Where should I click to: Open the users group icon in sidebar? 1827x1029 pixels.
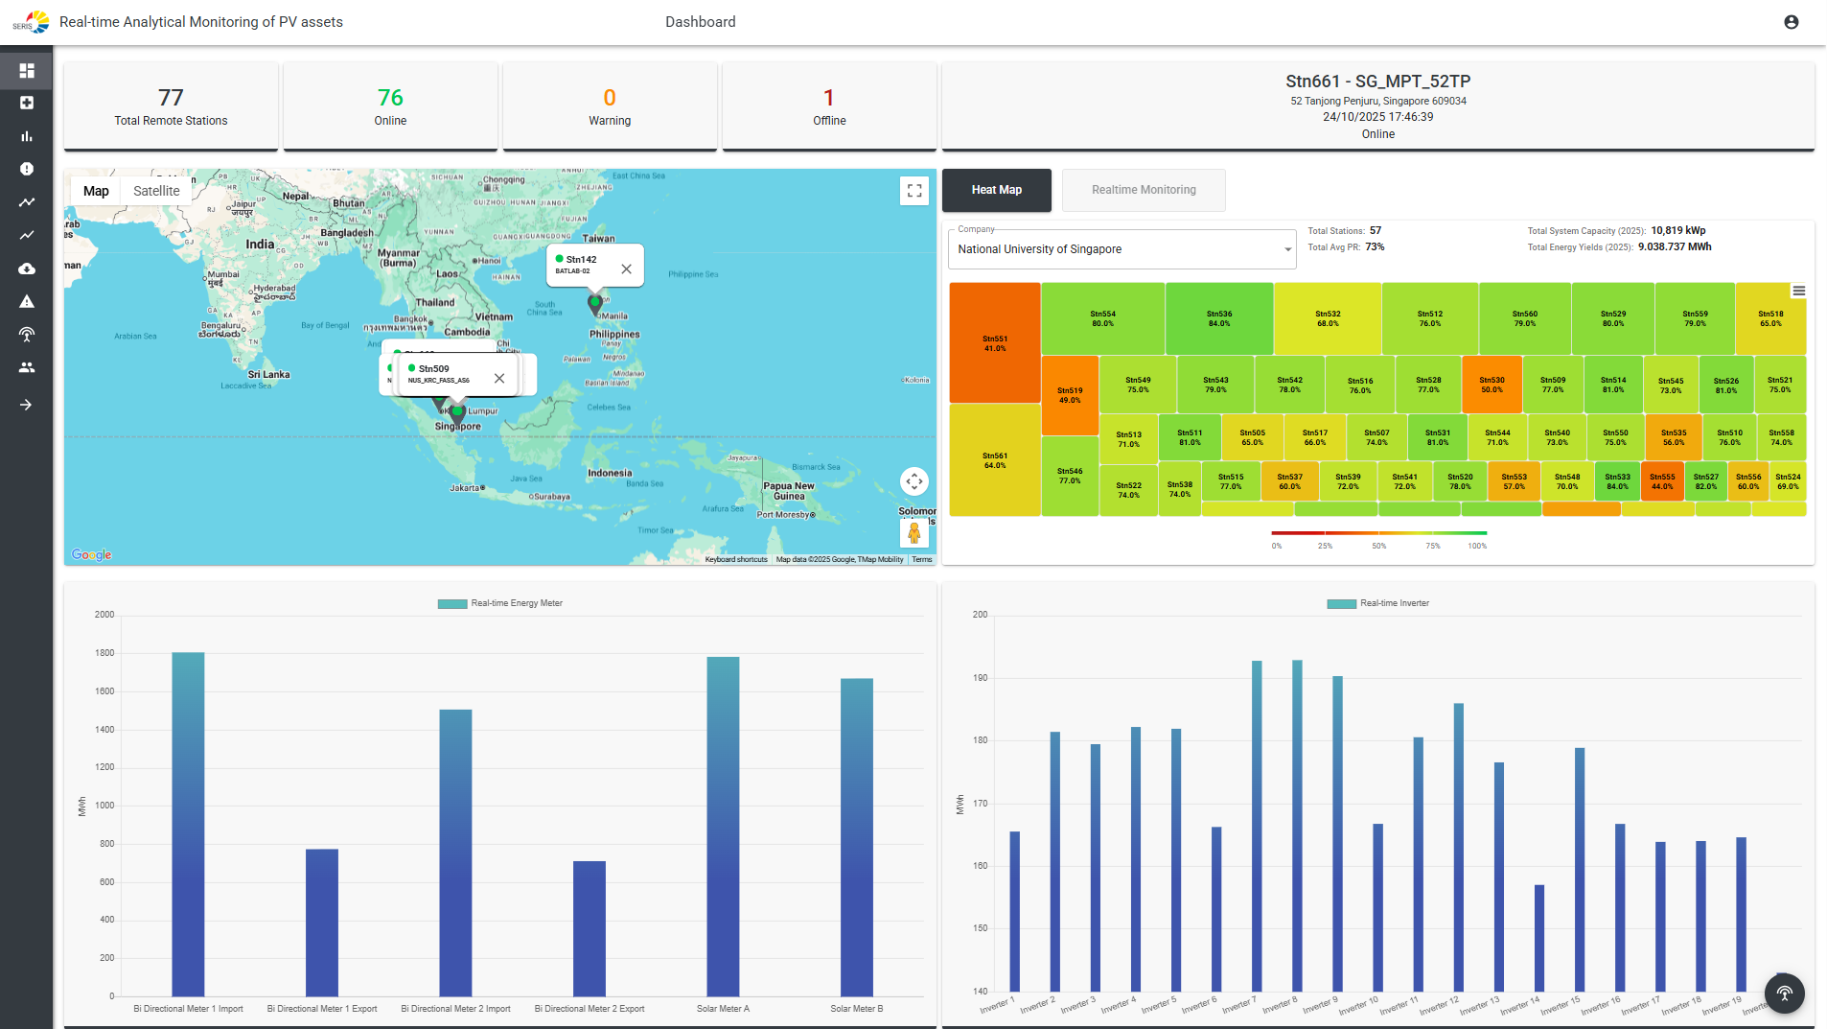pyautogui.click(x=27, y=367)
